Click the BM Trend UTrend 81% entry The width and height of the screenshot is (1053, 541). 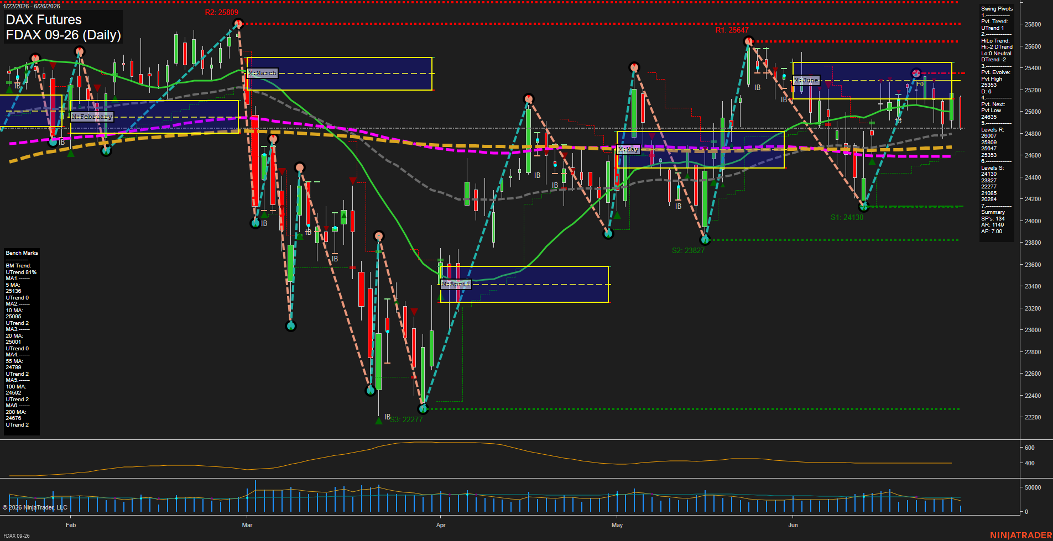21,269
